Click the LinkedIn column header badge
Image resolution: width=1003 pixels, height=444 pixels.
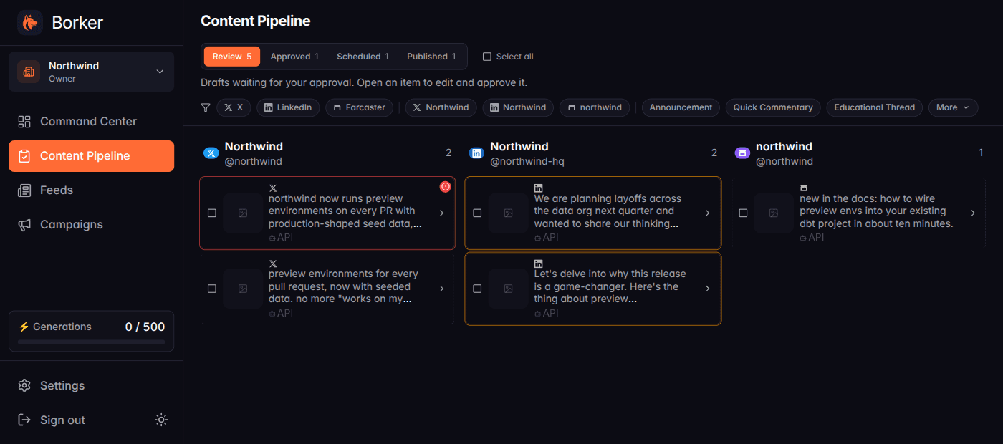[476, 153]
